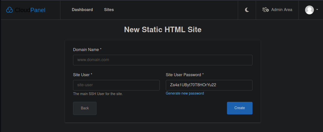Click the user avatar icon

[309, 10]
